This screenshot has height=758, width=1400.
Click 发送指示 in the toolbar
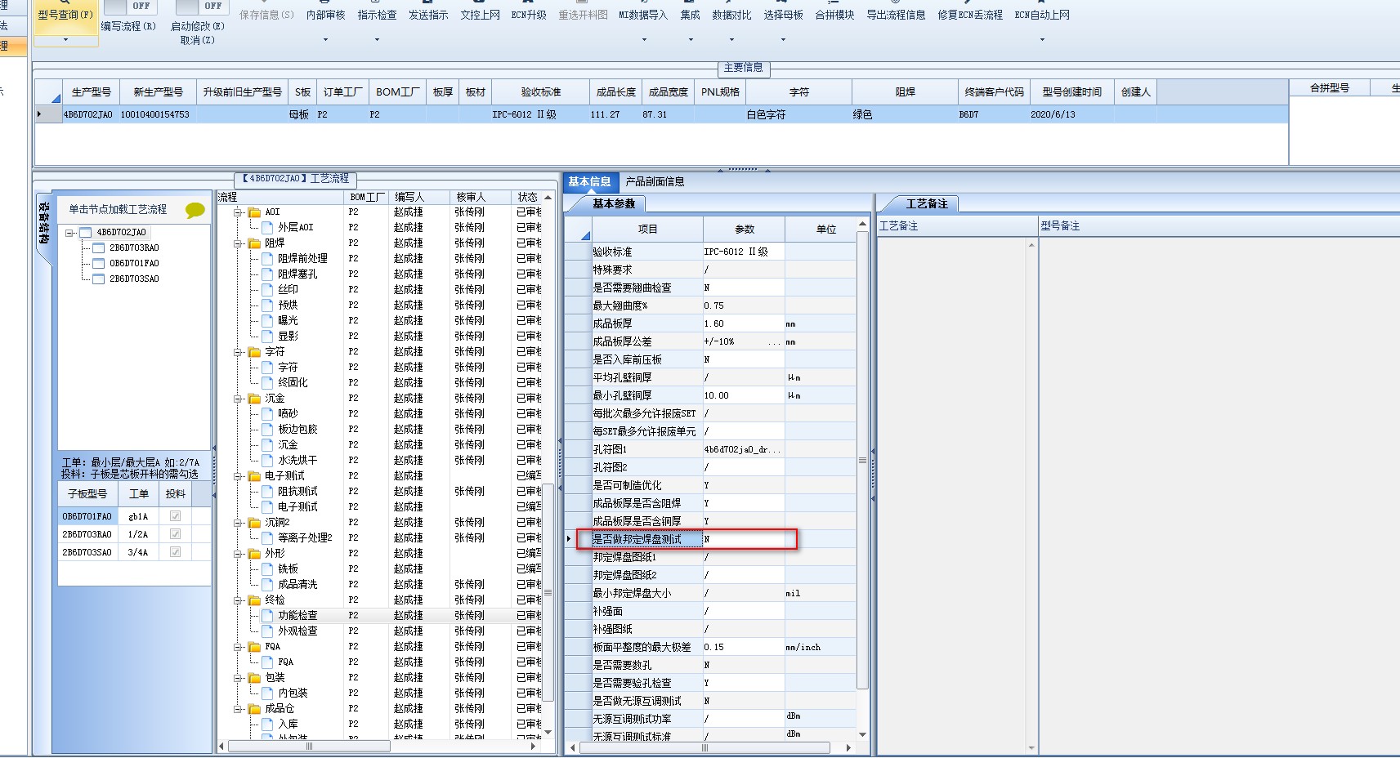428,15
